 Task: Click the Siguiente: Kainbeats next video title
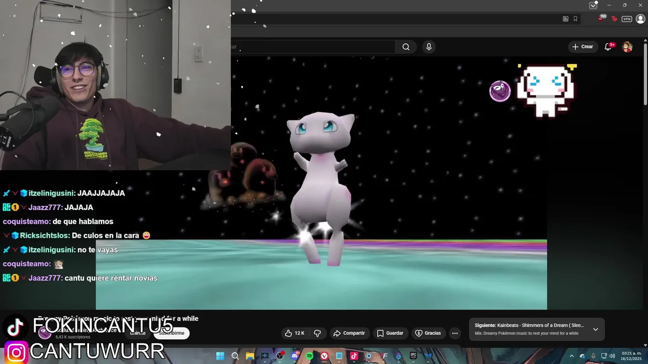coord(530,326)
